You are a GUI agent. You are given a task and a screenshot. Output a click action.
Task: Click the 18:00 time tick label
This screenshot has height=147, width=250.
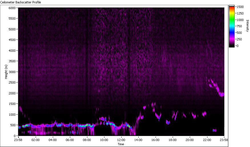click(173, 140)
